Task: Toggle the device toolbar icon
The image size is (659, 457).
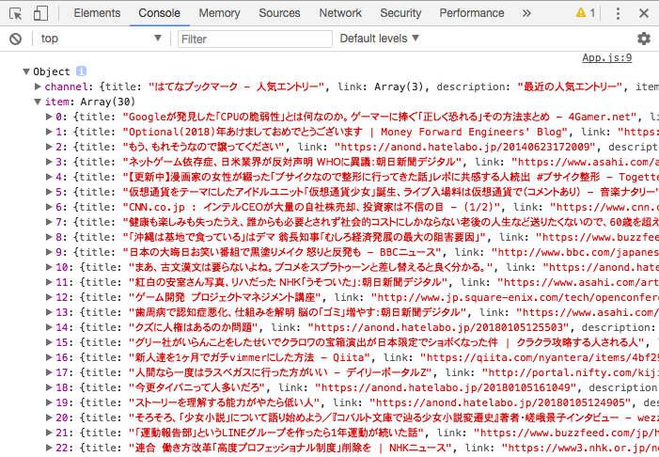Action: click(40, 13)
